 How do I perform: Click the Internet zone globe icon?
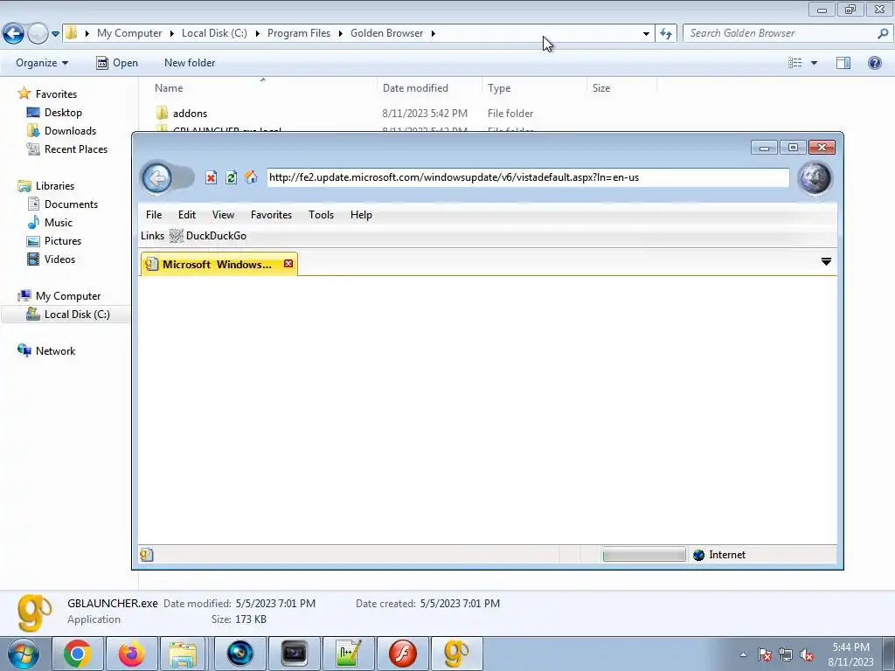click(x=698, y=555)
